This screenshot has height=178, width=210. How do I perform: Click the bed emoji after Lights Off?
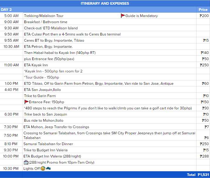(x=48, y=168)
